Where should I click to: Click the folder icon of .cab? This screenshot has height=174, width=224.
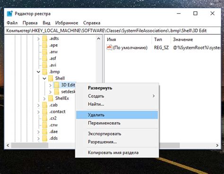pyautogui.click(x=45, y=105)
